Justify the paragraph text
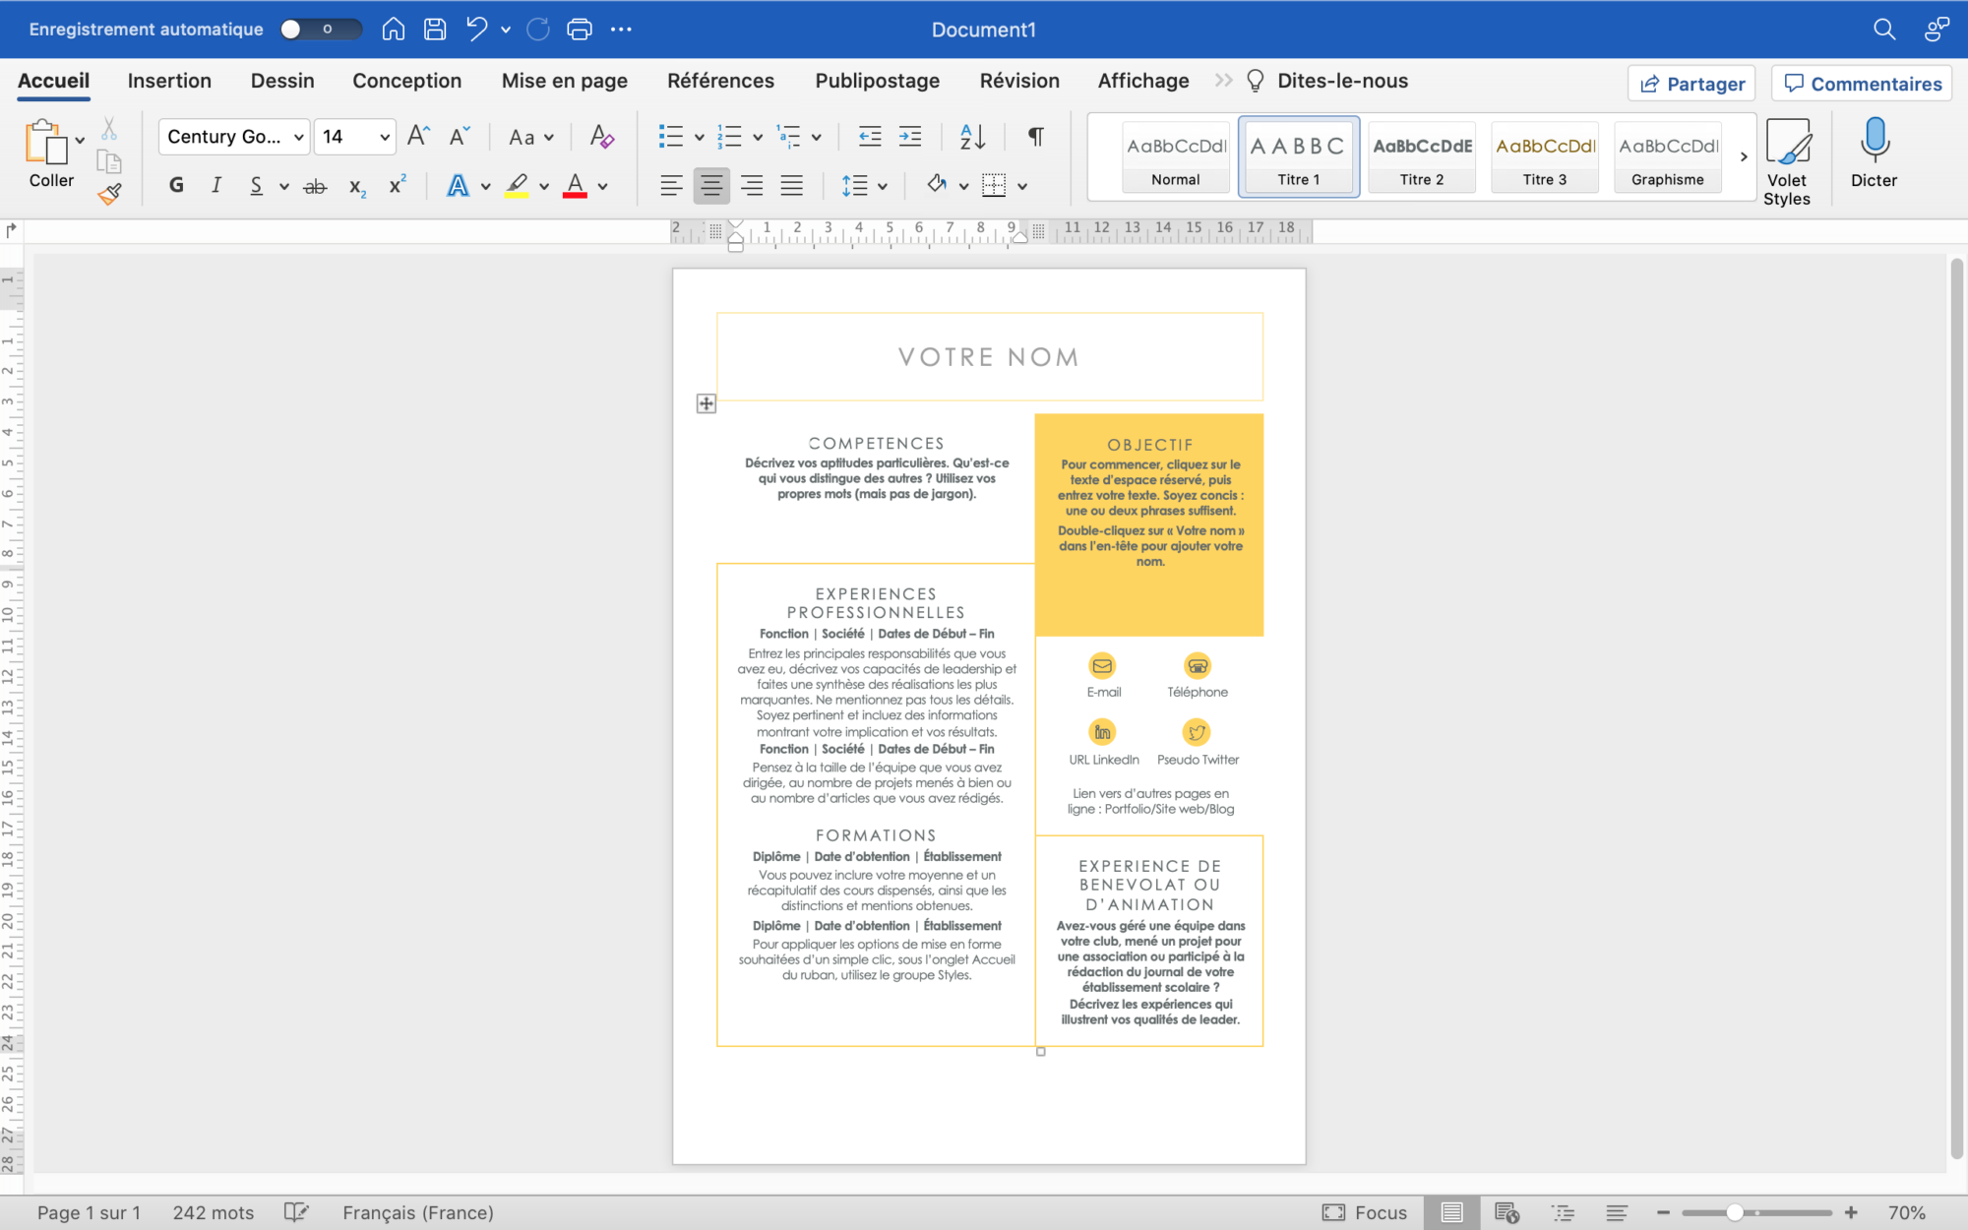Image resolution: width=1968 pixels, height=1230 pixels. 792,185
